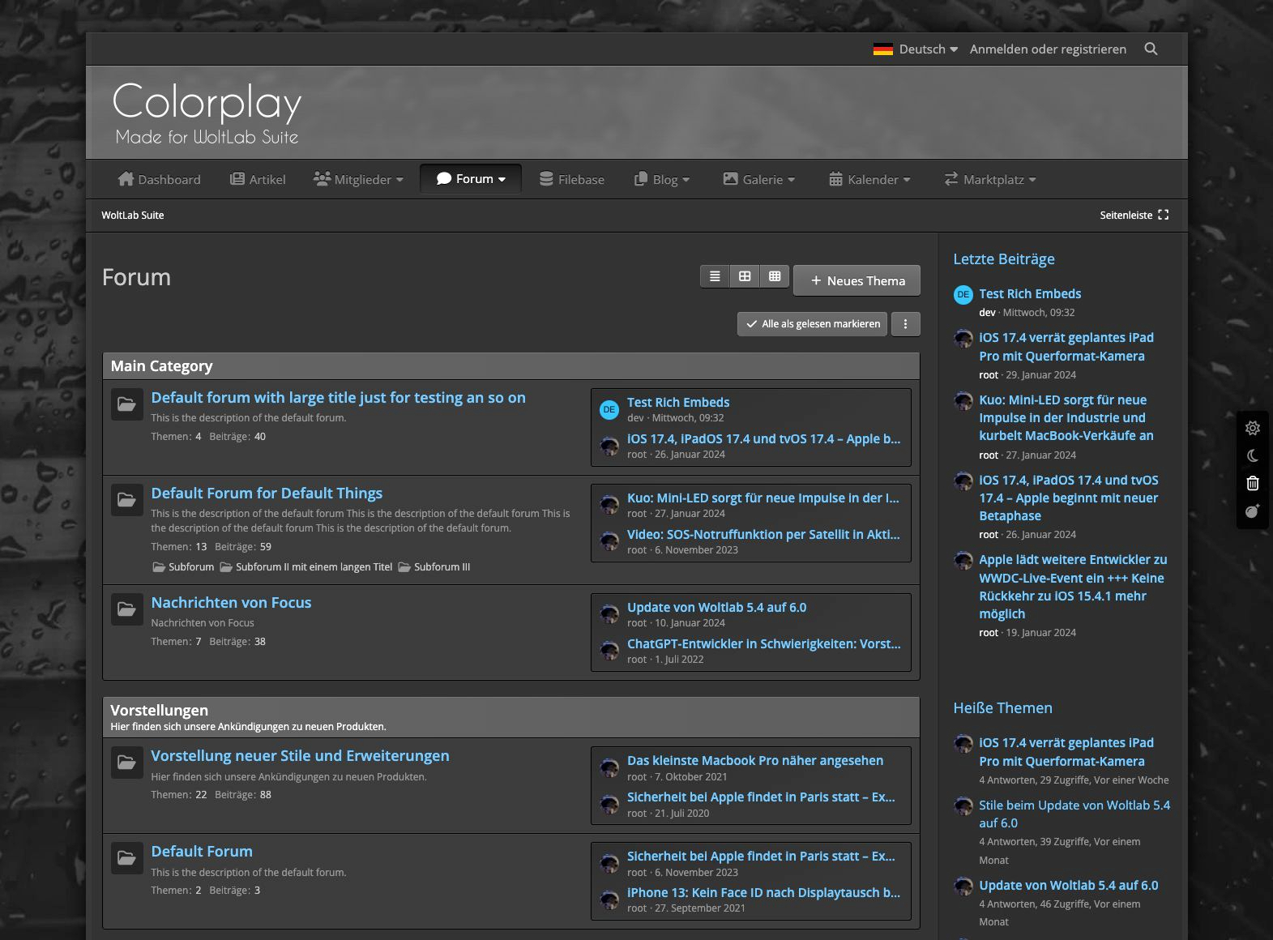Click the search magnifier icon
This screenshot has width=1273, height=940.
(1151, 49)
